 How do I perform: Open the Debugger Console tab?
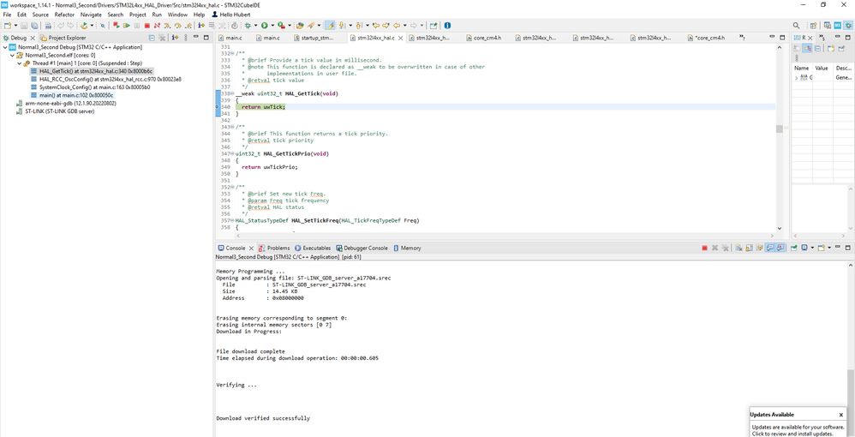tap(362, 248)
